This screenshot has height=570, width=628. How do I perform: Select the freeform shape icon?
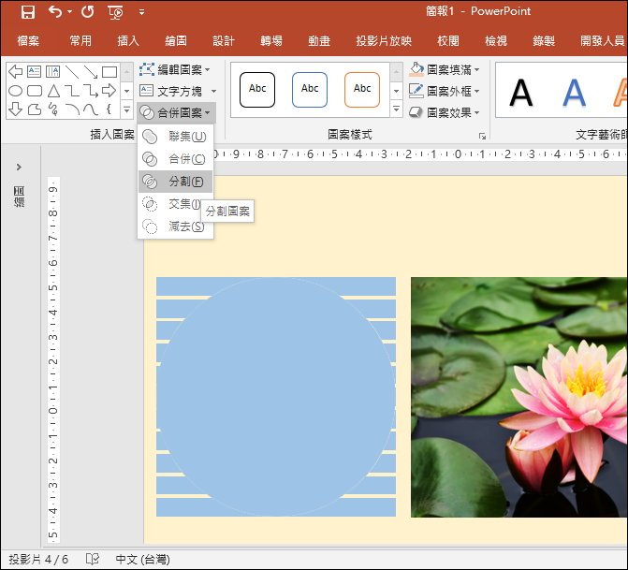click(34, 109)
